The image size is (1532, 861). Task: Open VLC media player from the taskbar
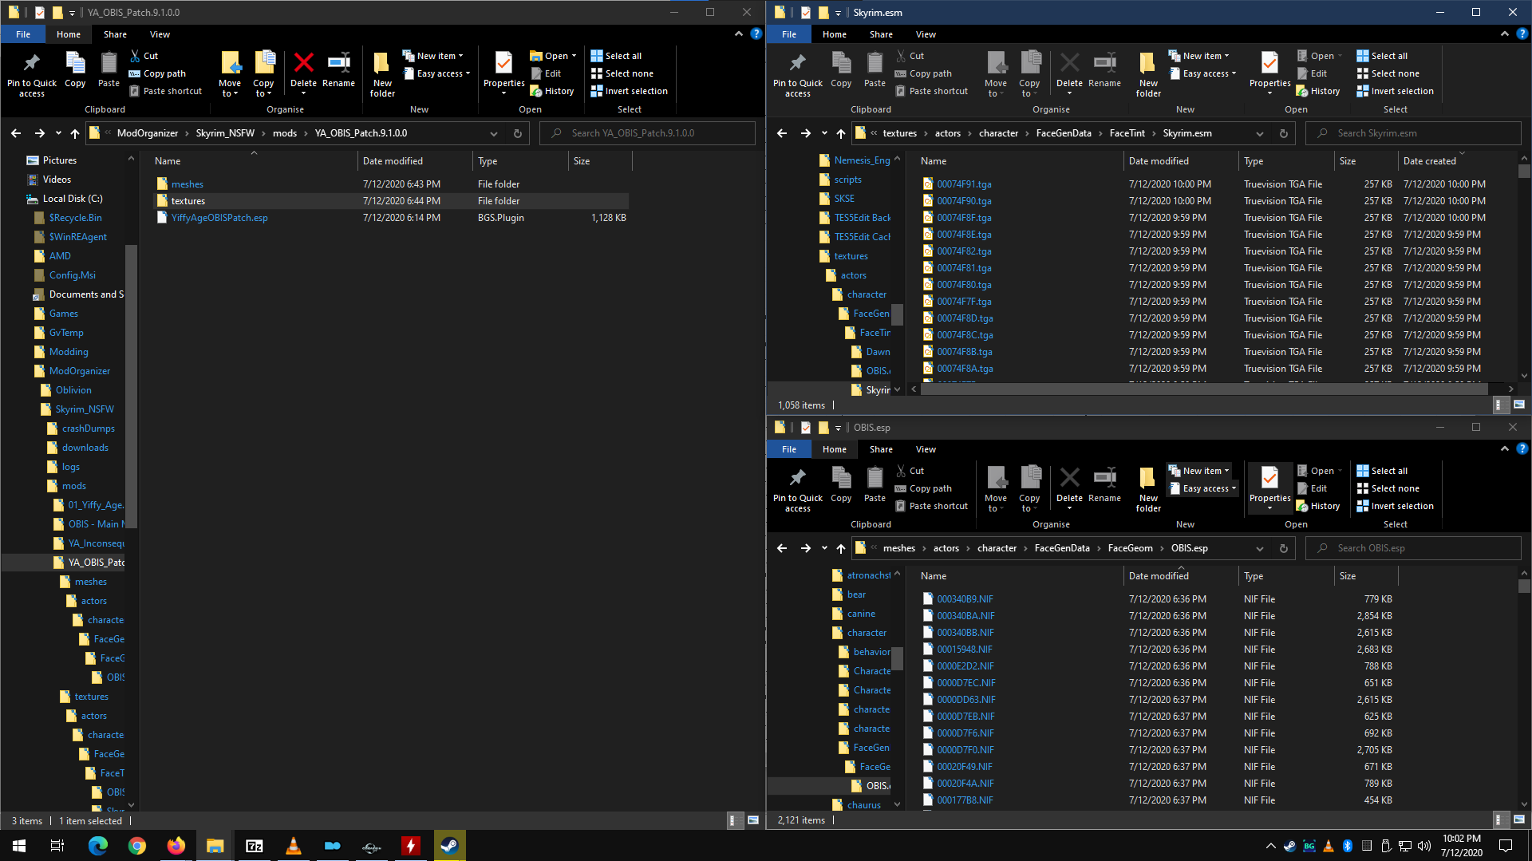[294, 846]
